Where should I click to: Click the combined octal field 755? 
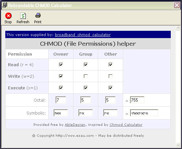pyautogui.click(x=137, y=100)
